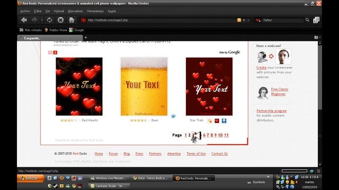
Task: Open the Create webcam screensaver link
Action: click(261, 68)
